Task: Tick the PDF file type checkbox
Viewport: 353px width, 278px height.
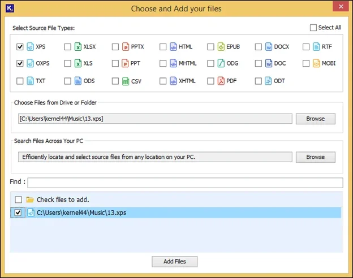Action: 210,81
